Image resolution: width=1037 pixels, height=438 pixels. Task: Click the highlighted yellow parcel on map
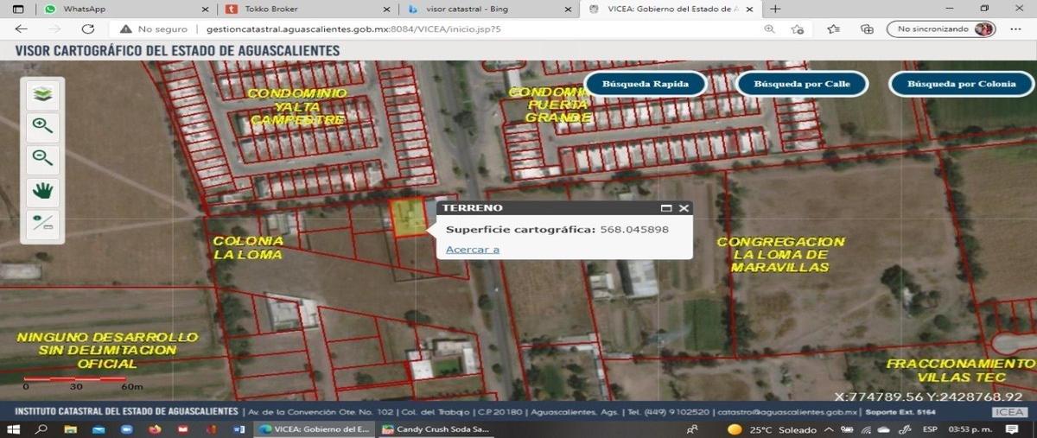pos(409,216)
